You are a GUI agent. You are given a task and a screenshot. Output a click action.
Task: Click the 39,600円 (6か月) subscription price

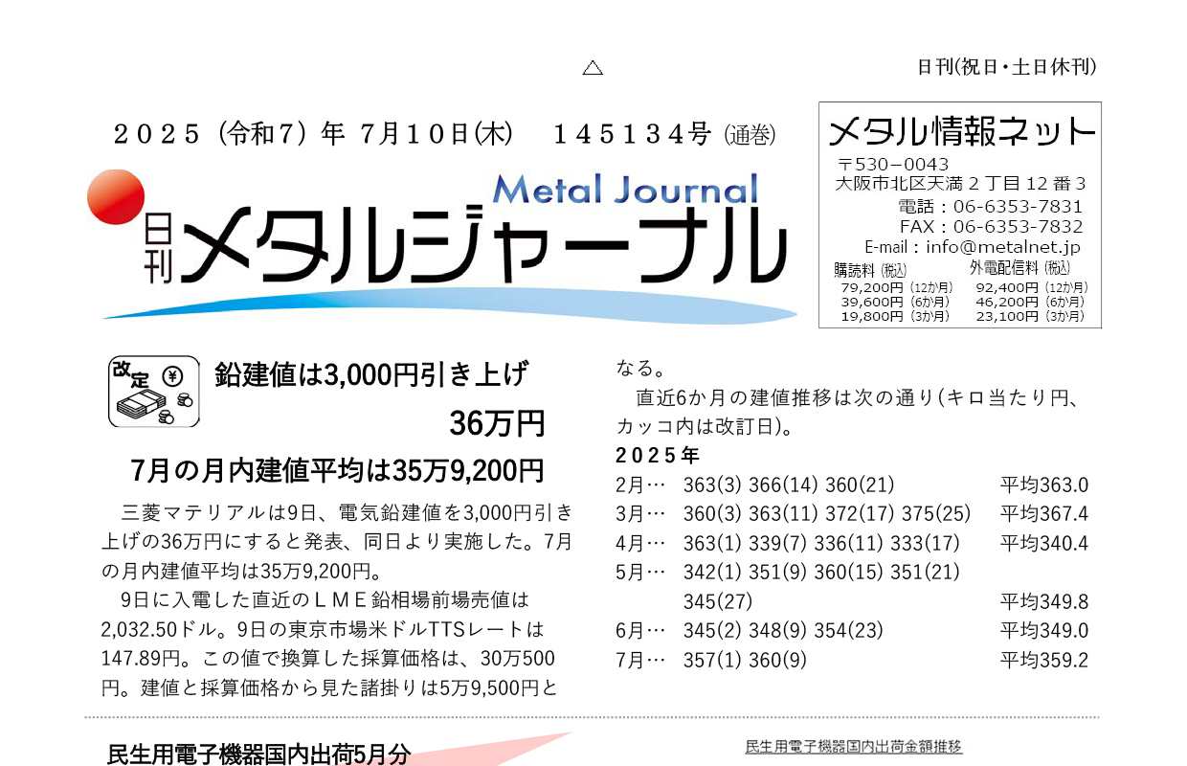click(895, 302)
